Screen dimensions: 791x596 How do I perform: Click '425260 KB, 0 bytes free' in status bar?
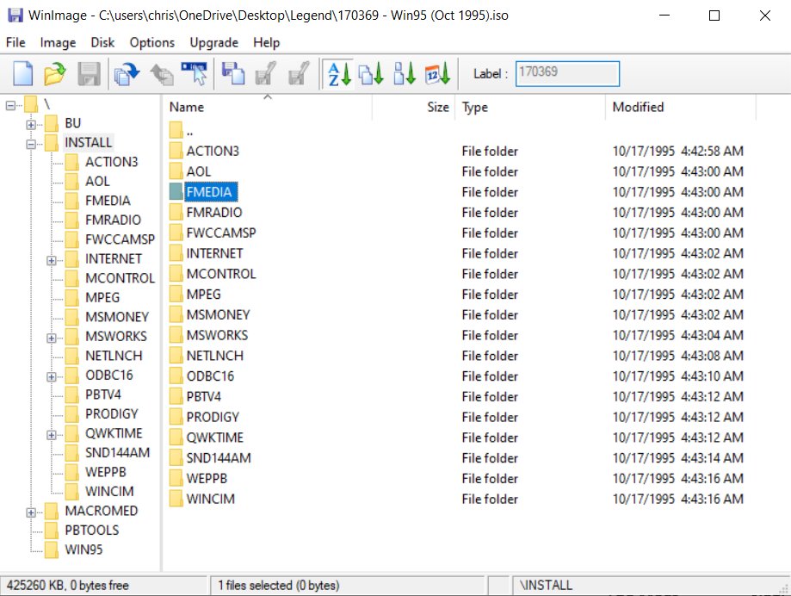(x=68, y=586)
